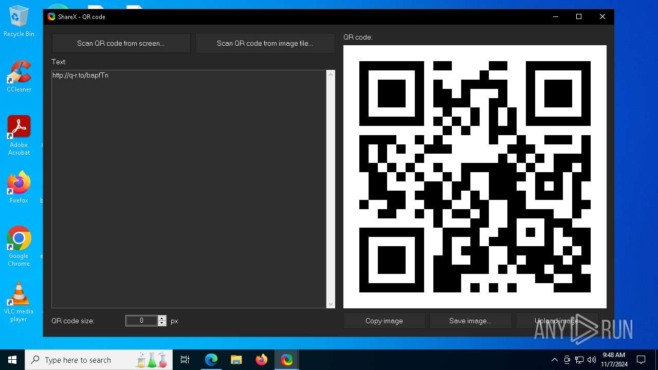The height and width of the screenshot is (370, 658).
Task: Click the volume speaker tray icon
Action: tap(592, 360)
